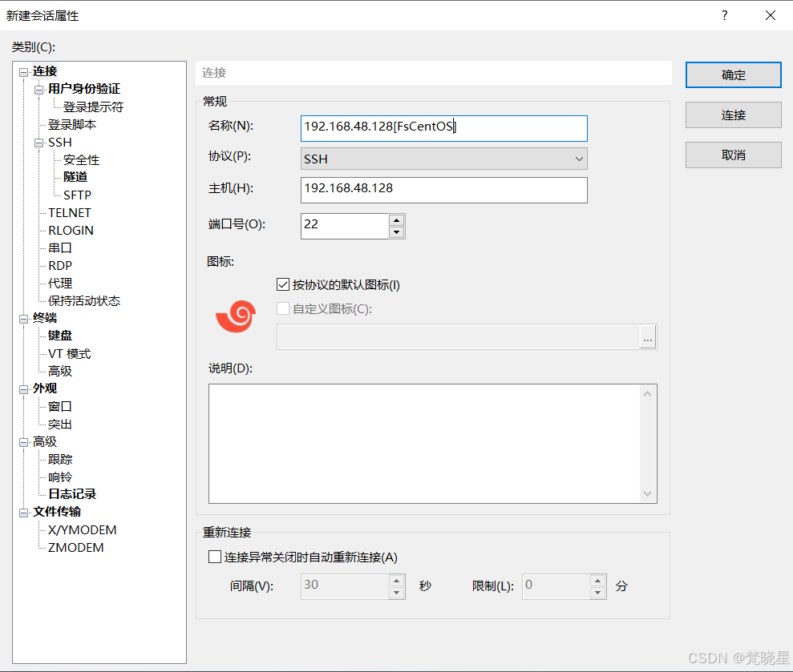Select SFTP under SSH
793x672 pixels.
(x=77, y=195)
